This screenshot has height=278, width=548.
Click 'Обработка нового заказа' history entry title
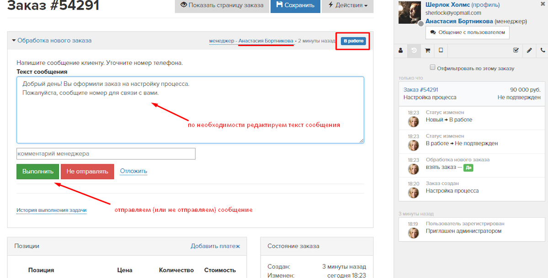coord(458,160)
